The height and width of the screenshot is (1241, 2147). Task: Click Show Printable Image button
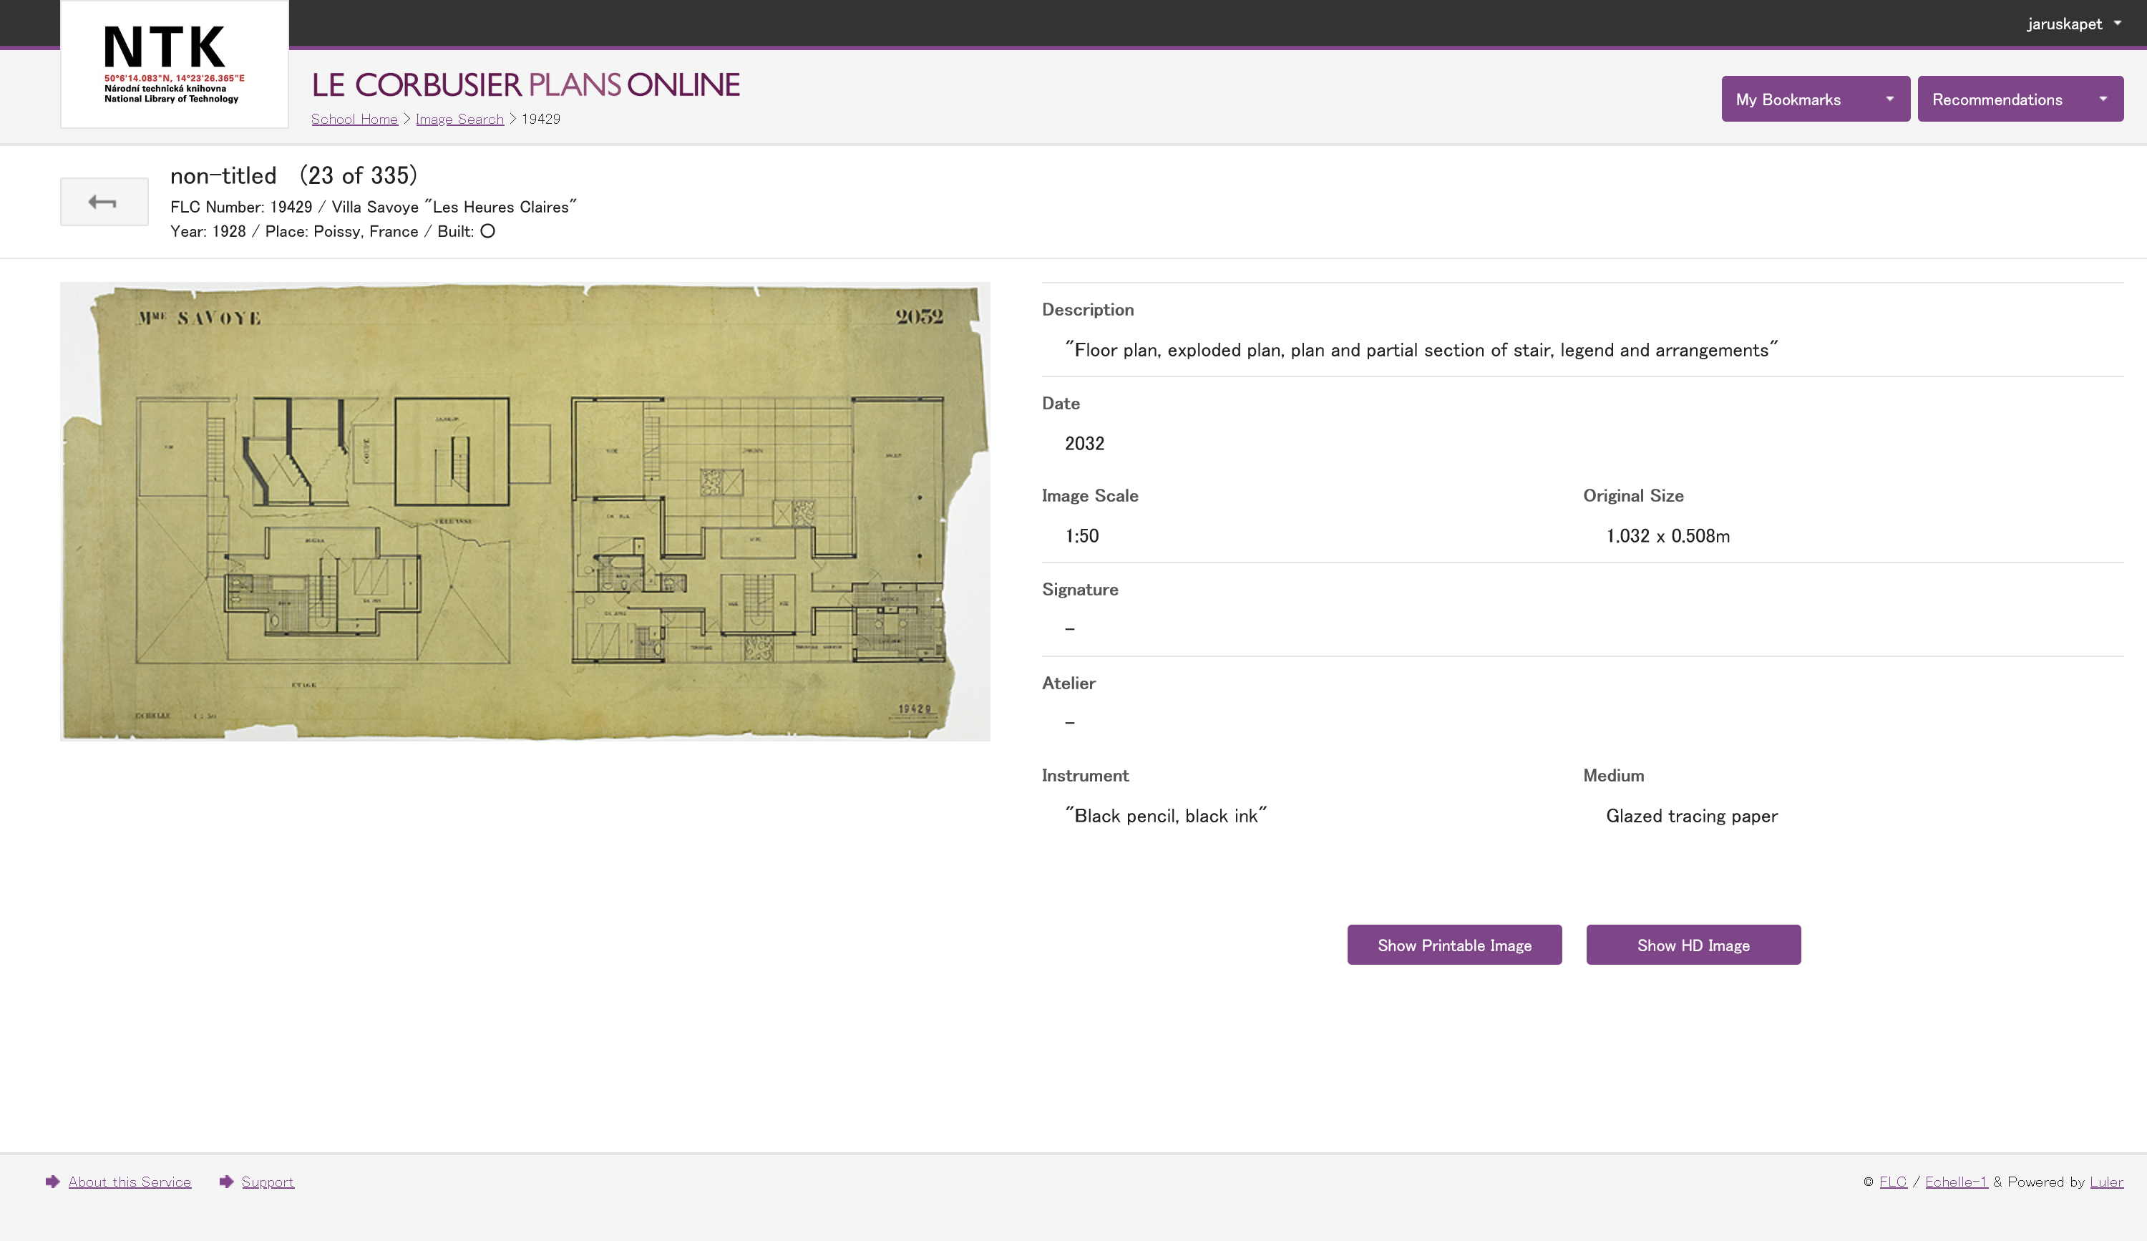[1454, 945]
